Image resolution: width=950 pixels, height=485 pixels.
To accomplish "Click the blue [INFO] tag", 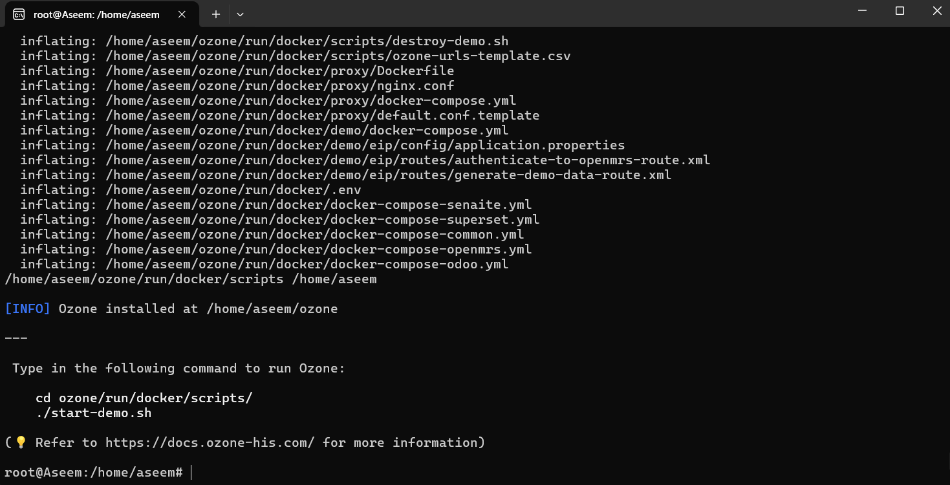I will 28,309.
